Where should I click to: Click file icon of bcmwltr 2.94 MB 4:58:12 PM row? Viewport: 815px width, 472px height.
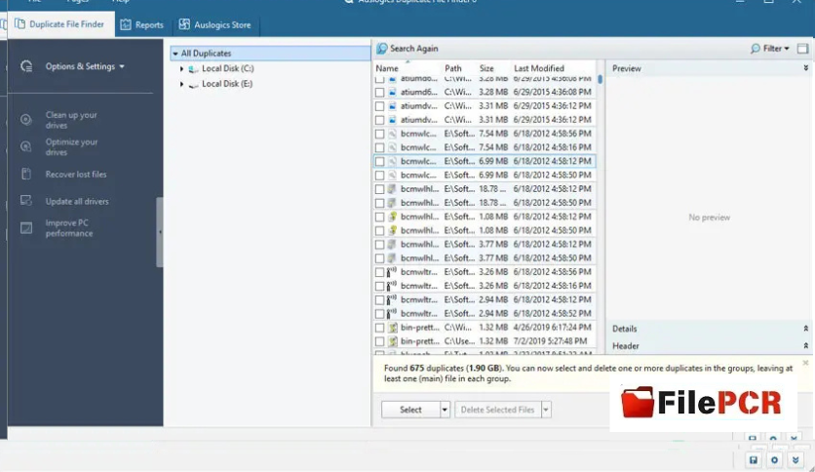point(392,299)
